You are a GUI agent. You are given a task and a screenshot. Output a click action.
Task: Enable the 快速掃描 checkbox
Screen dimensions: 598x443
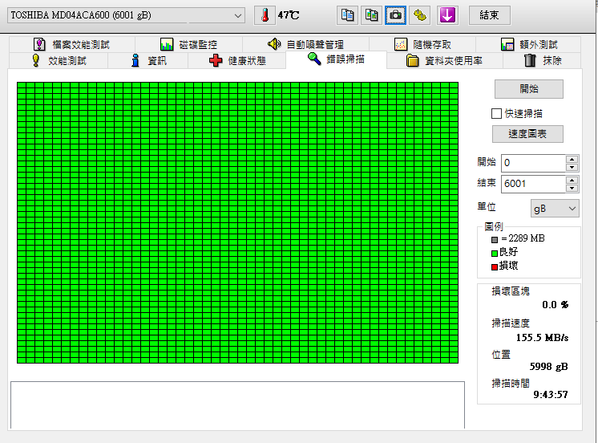coord(497,114)
